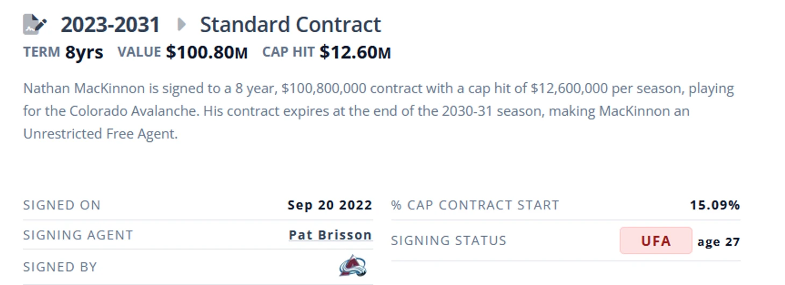Click the 15.09% cap percentage value
Screen dimensions: 785x285
[x=715, y=205]
